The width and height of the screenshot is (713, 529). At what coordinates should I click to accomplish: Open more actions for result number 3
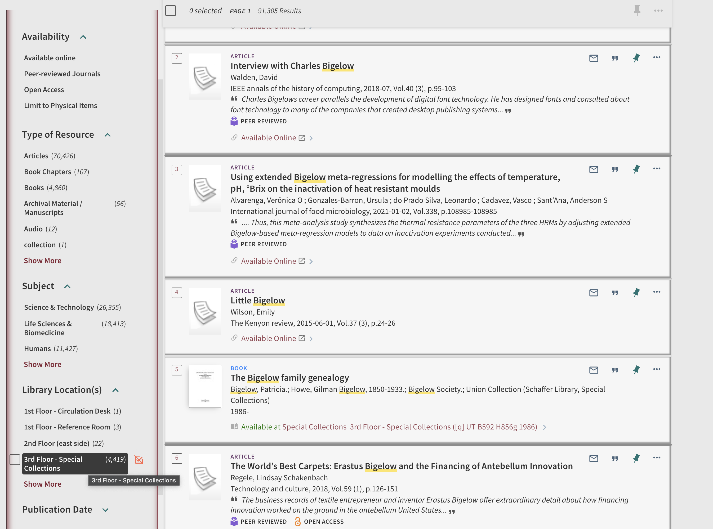(x=656, y=169)
